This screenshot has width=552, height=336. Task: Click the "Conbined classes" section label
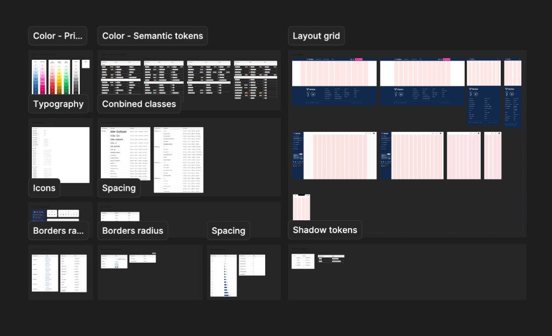tap(139, 104)
